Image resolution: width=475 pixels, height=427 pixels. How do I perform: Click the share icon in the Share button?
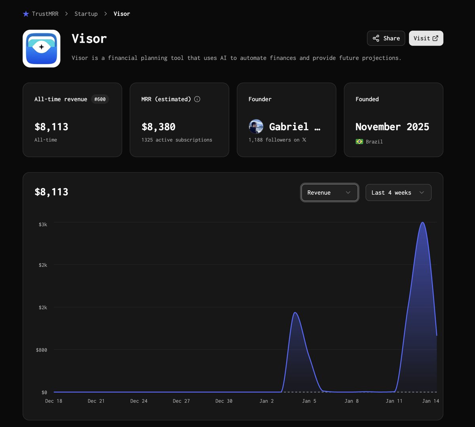[375, 38]
